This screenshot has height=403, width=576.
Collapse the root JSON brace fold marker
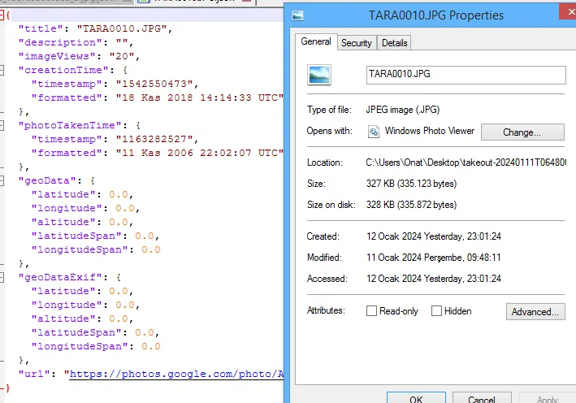pyautogui.click(x=2, y=15)
